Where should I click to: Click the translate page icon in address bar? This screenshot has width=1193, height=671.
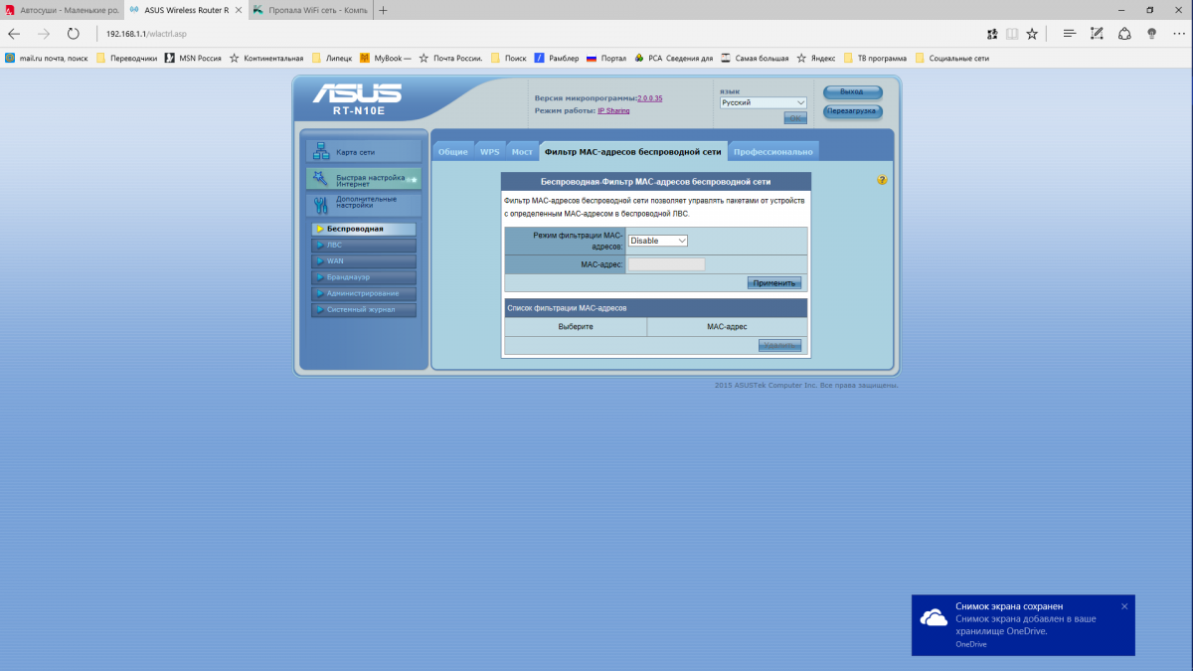991,33
